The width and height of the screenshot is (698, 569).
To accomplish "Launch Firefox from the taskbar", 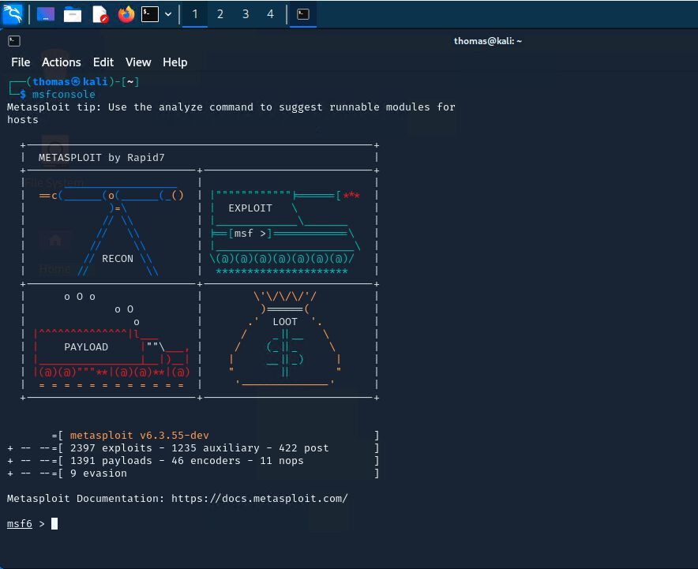I will point(126,13).
